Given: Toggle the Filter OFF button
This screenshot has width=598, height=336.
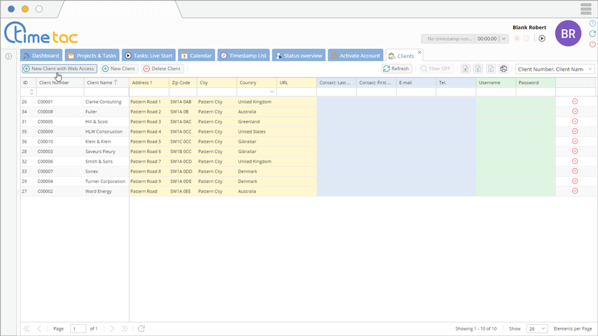Looking at the screenshot, I should click(436, 69).
